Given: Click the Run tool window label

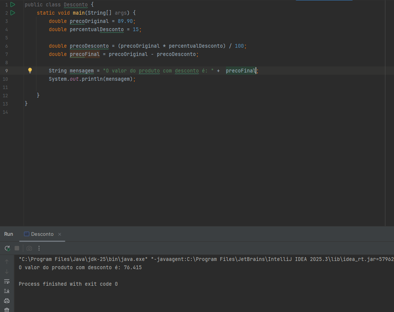Looking at the screenshot, I should 9,234.
